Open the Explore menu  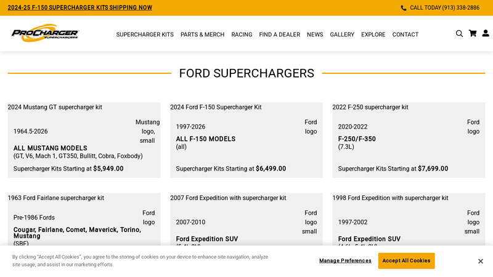click(373, 34)
